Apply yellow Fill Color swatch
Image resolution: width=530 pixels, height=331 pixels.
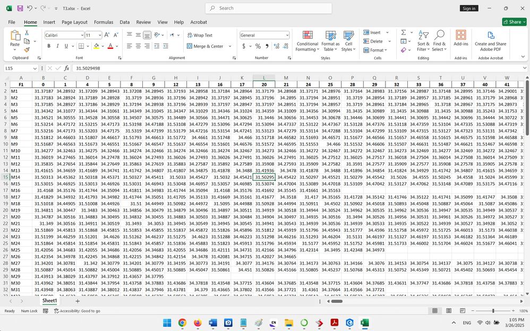click(x=96, y=46)
